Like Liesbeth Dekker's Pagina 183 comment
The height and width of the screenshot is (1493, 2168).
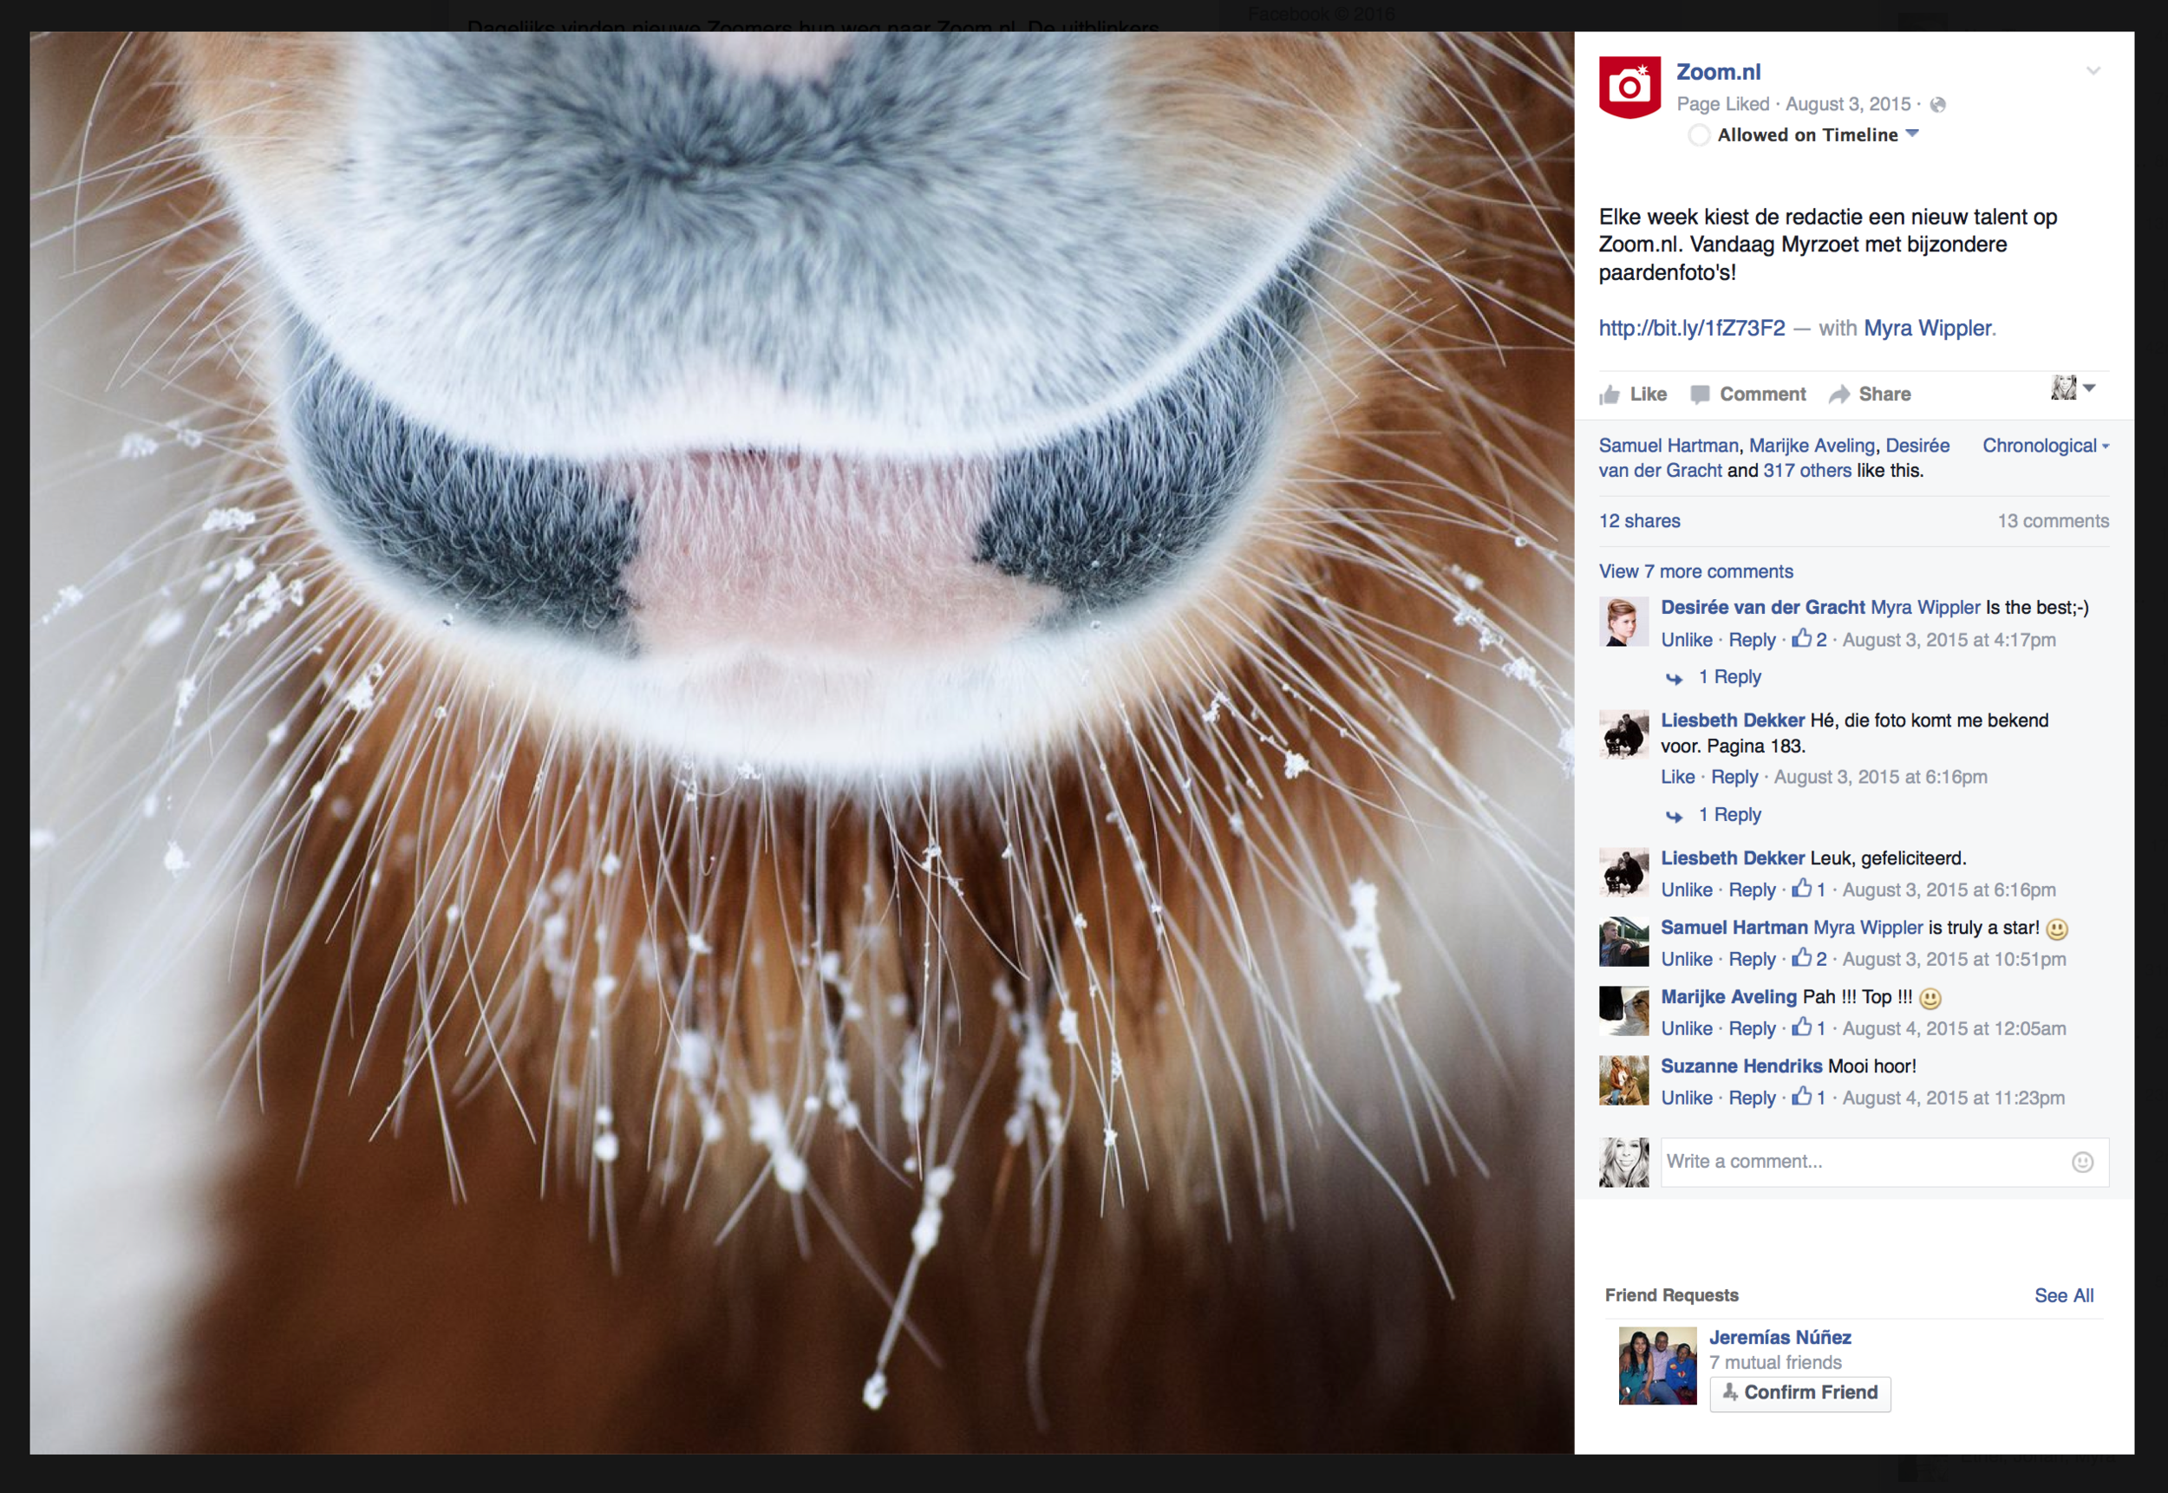pyautogui.click(x=1677, y=777)
